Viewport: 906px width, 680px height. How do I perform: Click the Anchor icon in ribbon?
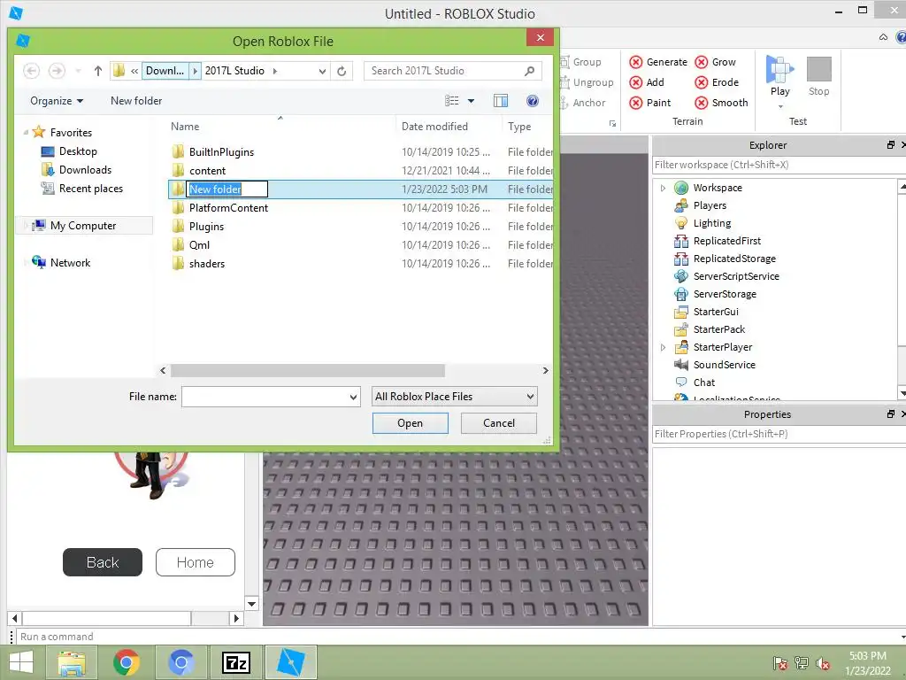pos(564,103)
